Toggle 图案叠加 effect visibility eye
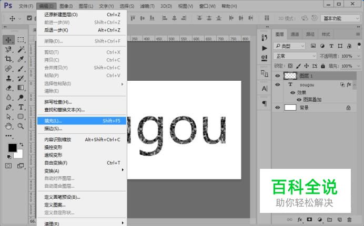Image resolution: width=364 pixels, height=226 pixels. 299,100
